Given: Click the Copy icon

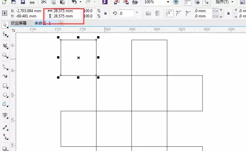Looking at the screenshot, I should pos(53,2).
